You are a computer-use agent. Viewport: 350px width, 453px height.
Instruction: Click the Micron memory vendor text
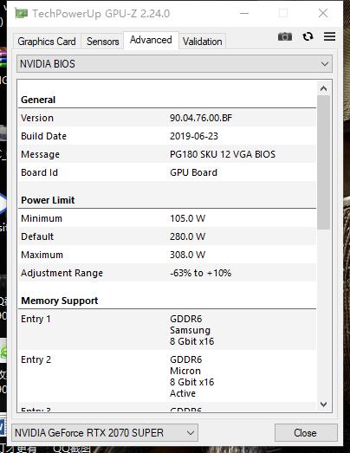(x=185, y=371)
